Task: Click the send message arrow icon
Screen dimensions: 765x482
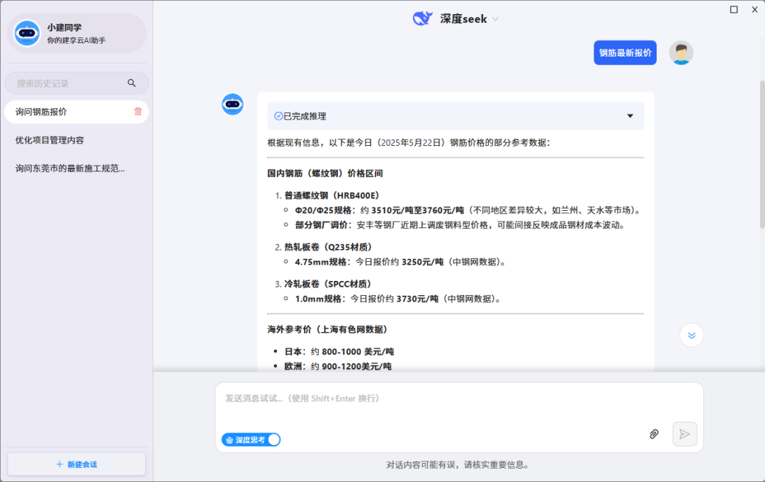Action: tap(684, 434)
